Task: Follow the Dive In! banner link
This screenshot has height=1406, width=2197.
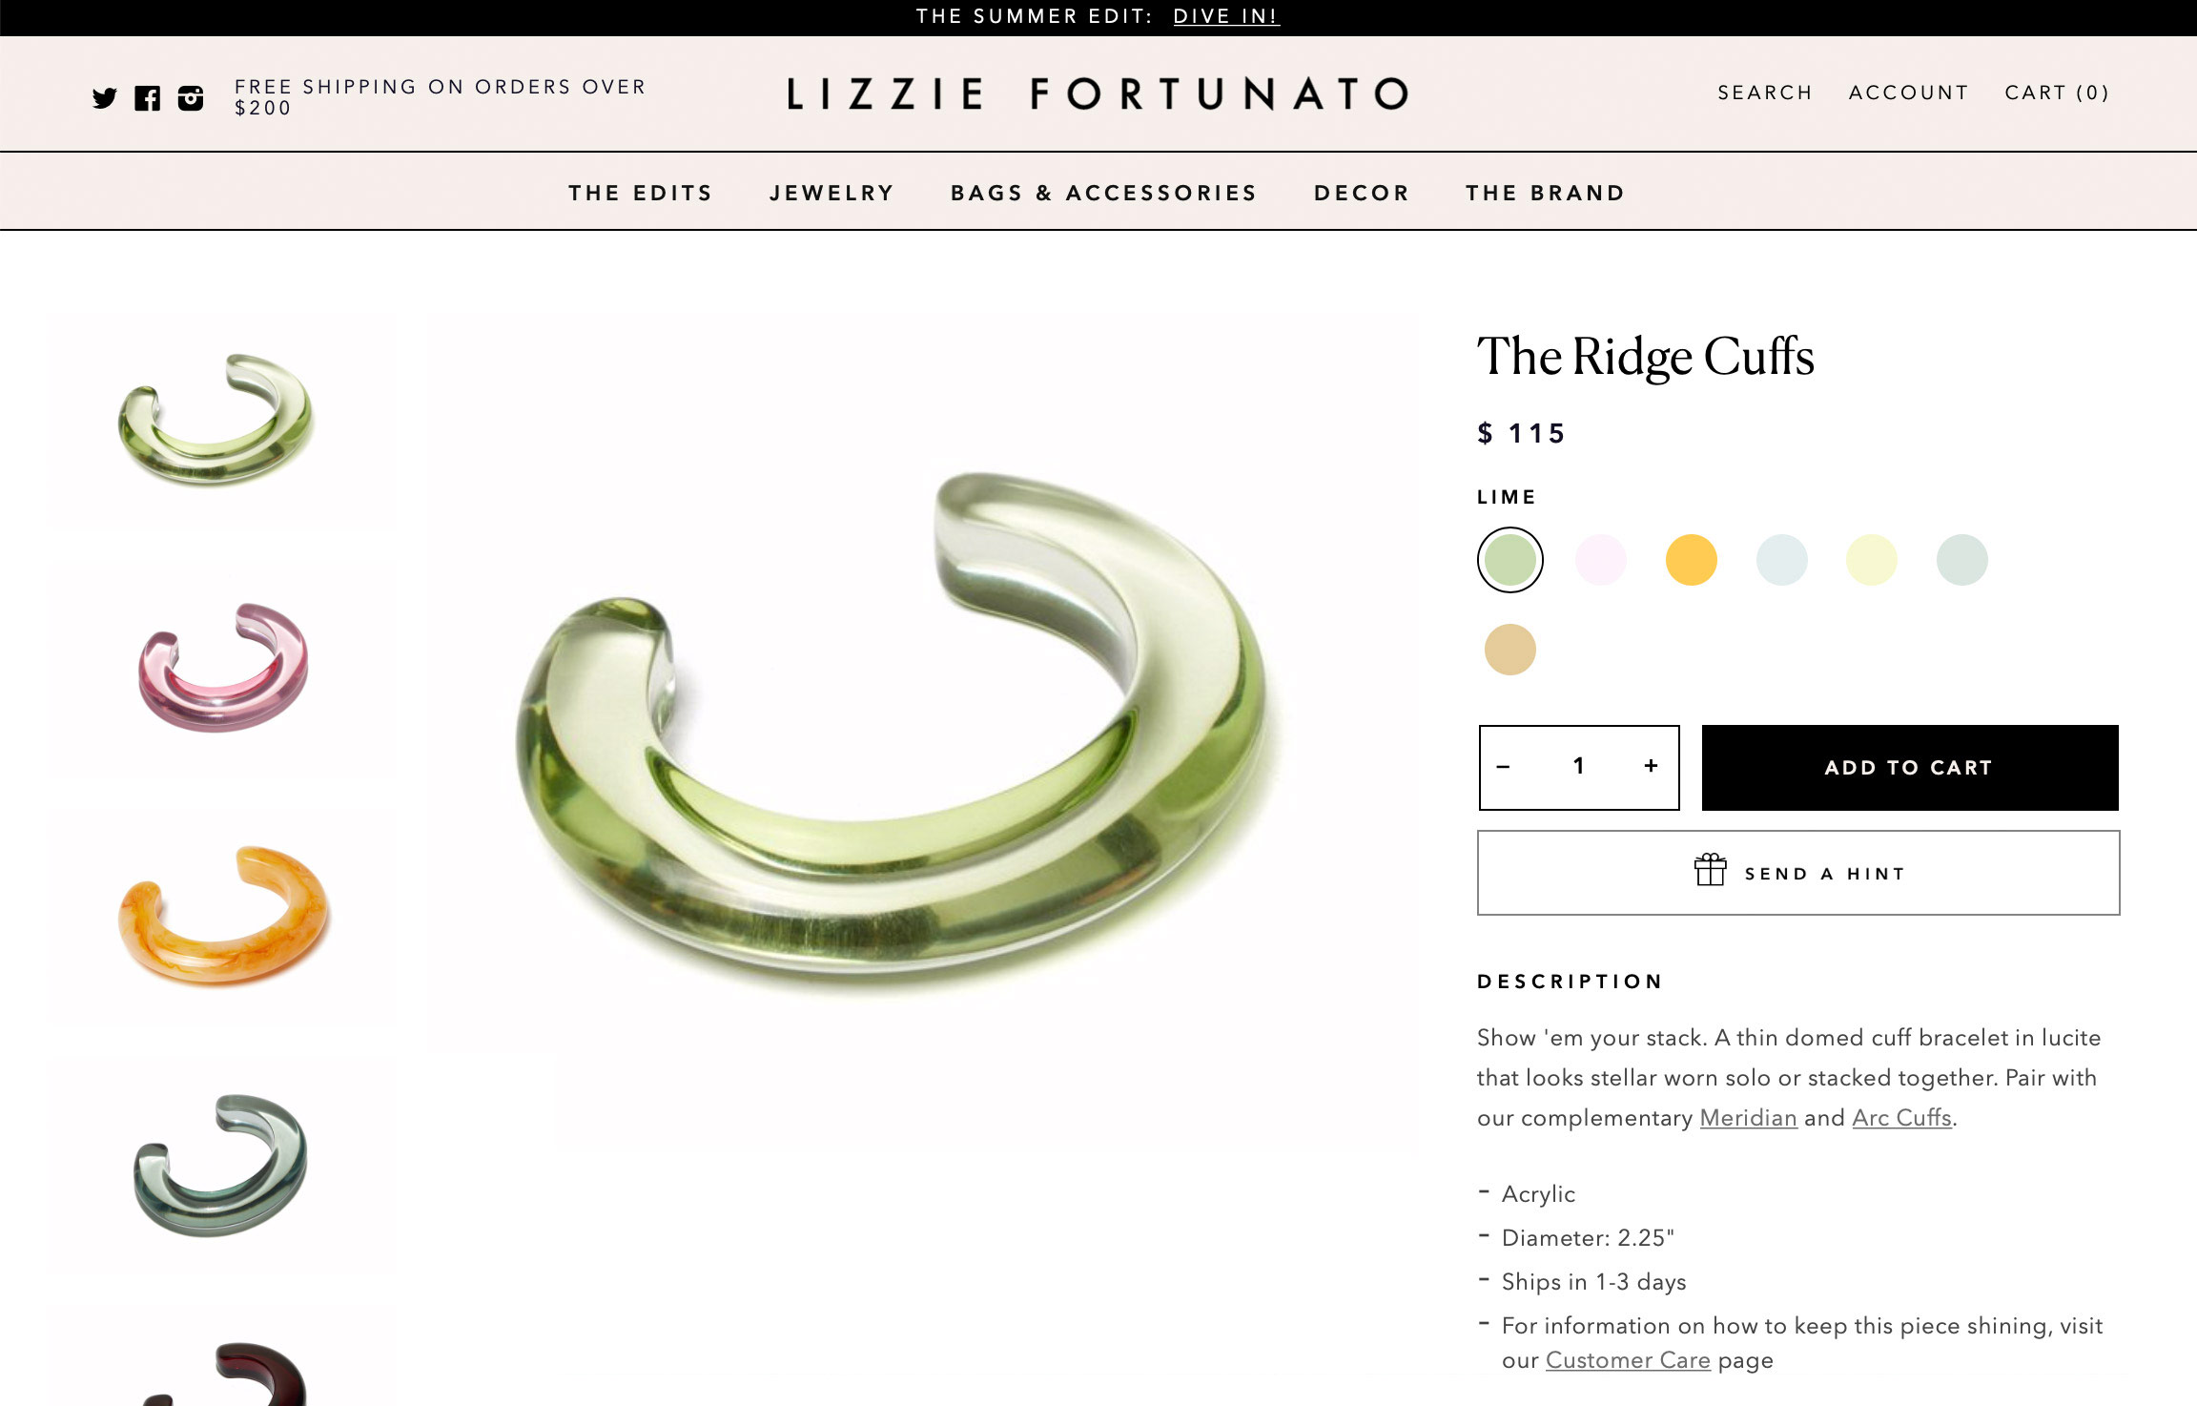Action: pyautogui.click(x=1226, y=16)
